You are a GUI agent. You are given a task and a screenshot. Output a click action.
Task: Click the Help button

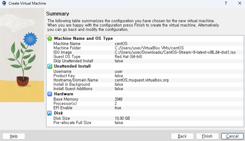pyautogui.click(x=14, y=136)
